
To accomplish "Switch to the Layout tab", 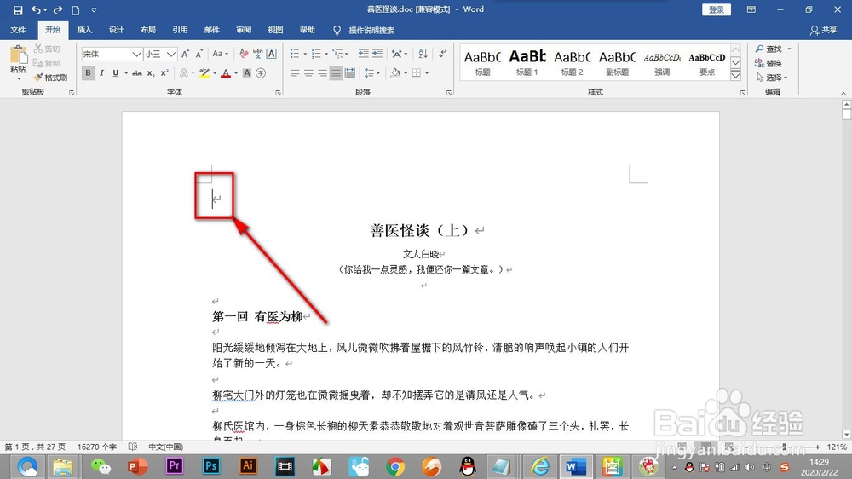I will (147, 30).
